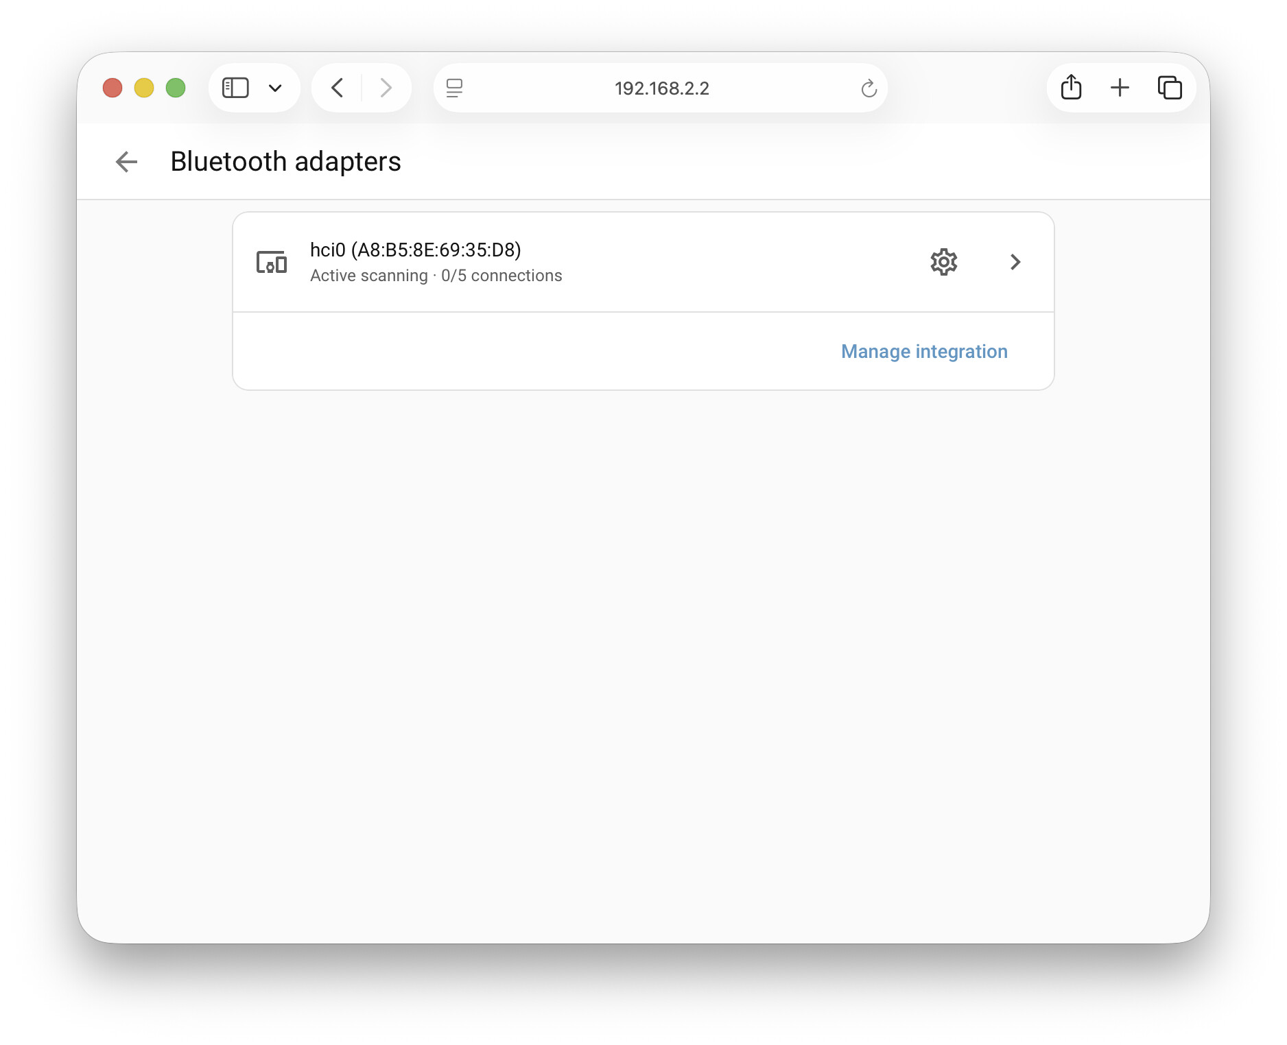1287x1045 pixels.
Task: Navigate forward in browser history
Action: click(386, 88)
